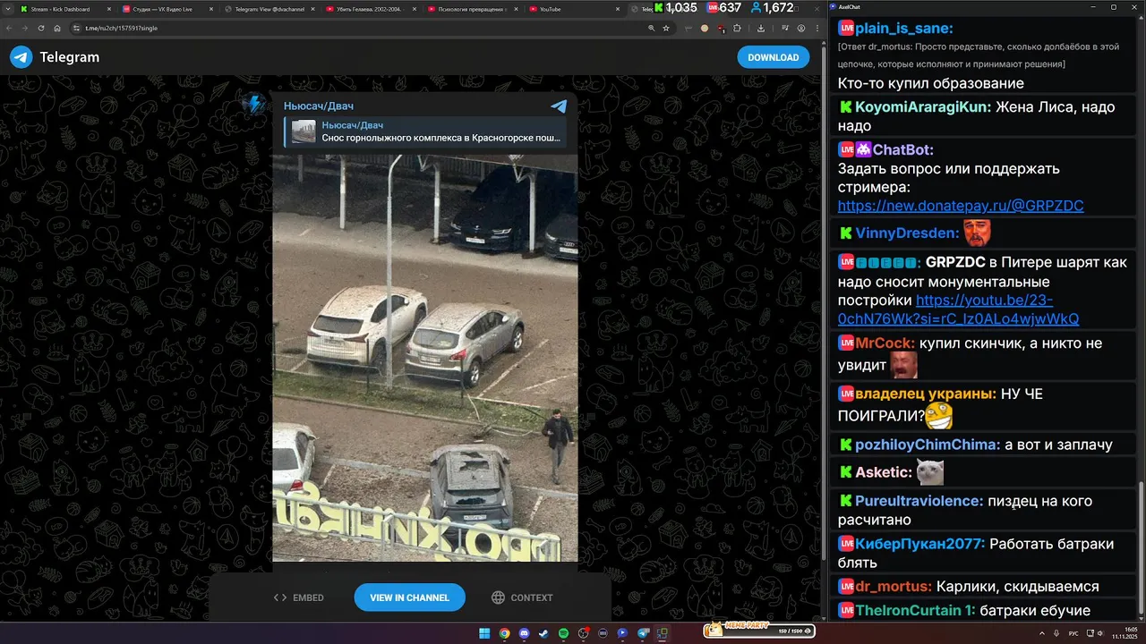Click the DOWNLOAD button

(774, 57)
